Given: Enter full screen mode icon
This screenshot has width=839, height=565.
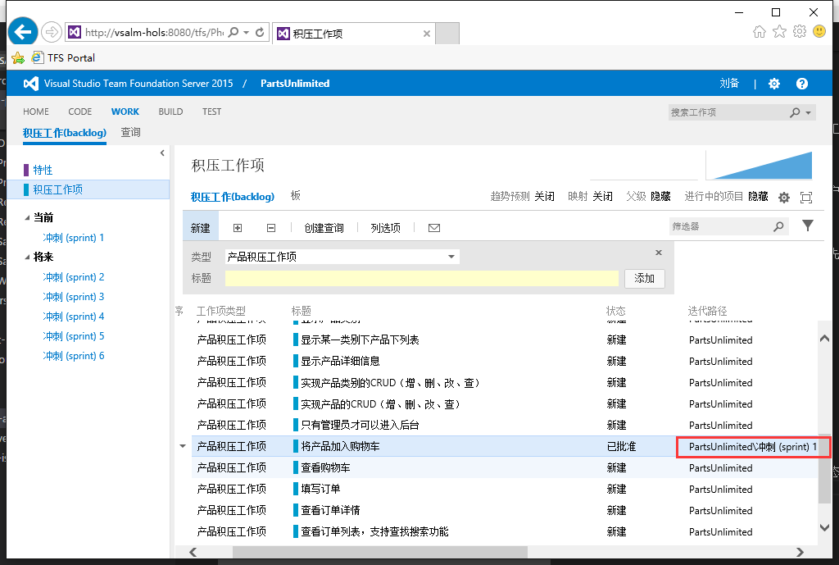Looking at the screenshot, I should [806, 198].
